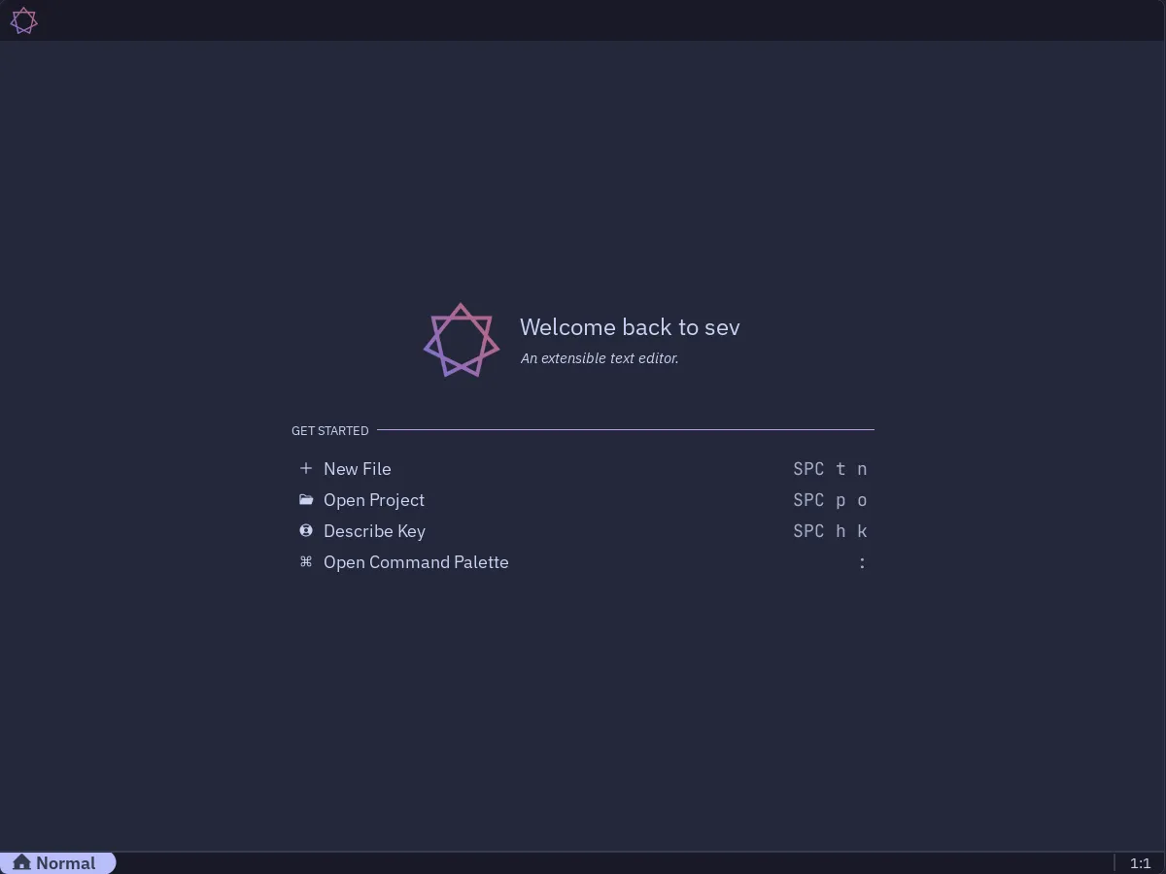Image resolution: width=1166 pixels, height=874 pixels.
Task: Click the info icon next to Describe Key
Action: [306, 530]
